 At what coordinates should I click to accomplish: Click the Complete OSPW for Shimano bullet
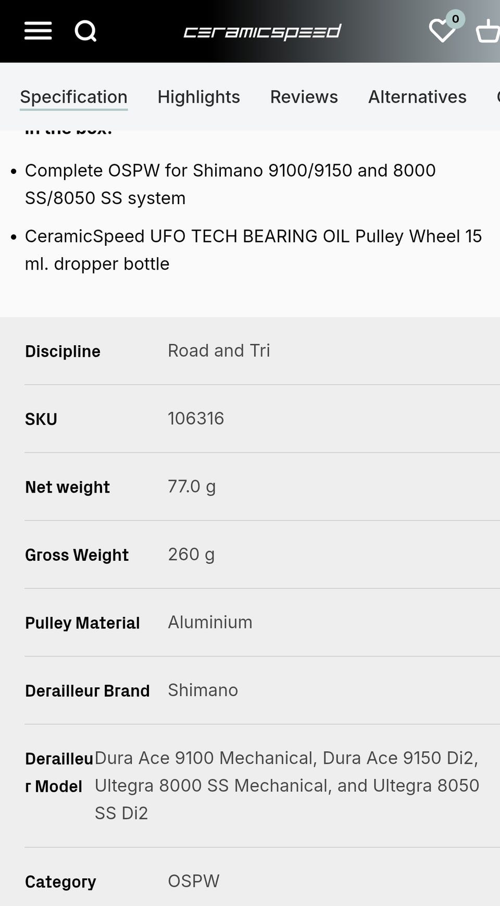[x=230, y=184]
